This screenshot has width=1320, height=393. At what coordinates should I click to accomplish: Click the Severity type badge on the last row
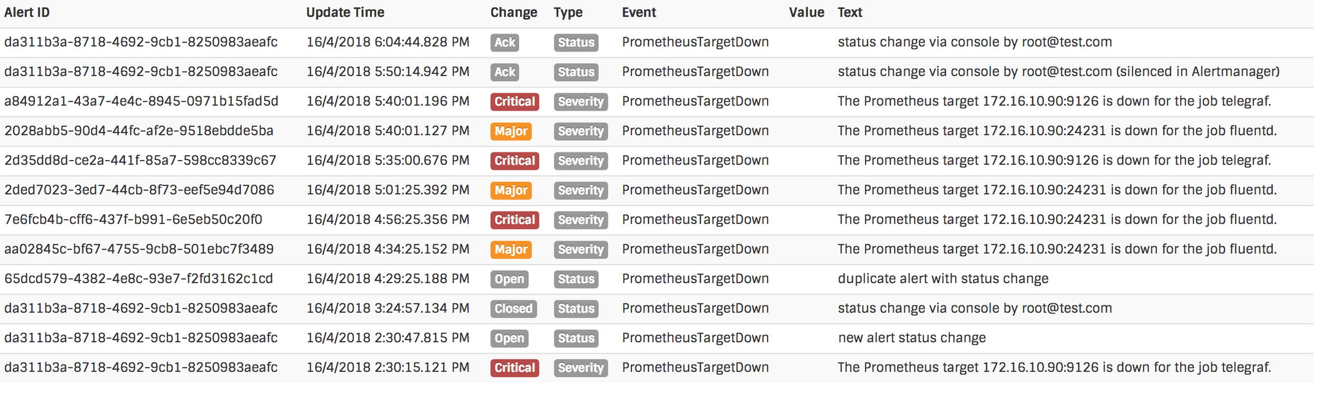pos(580,368)
